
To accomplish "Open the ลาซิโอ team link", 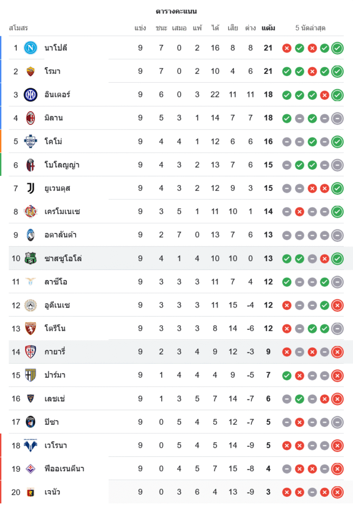I will coord(56,282).
